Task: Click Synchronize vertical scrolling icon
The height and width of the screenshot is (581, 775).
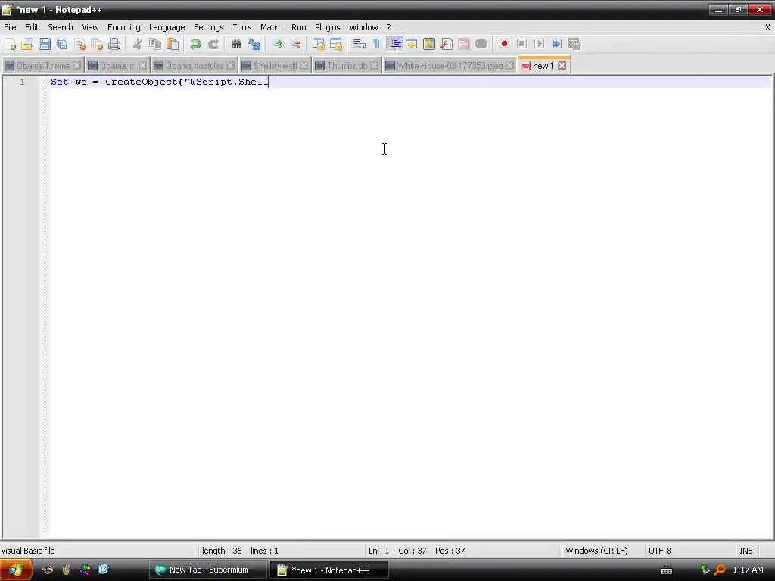Action: (x=319, y=44)
